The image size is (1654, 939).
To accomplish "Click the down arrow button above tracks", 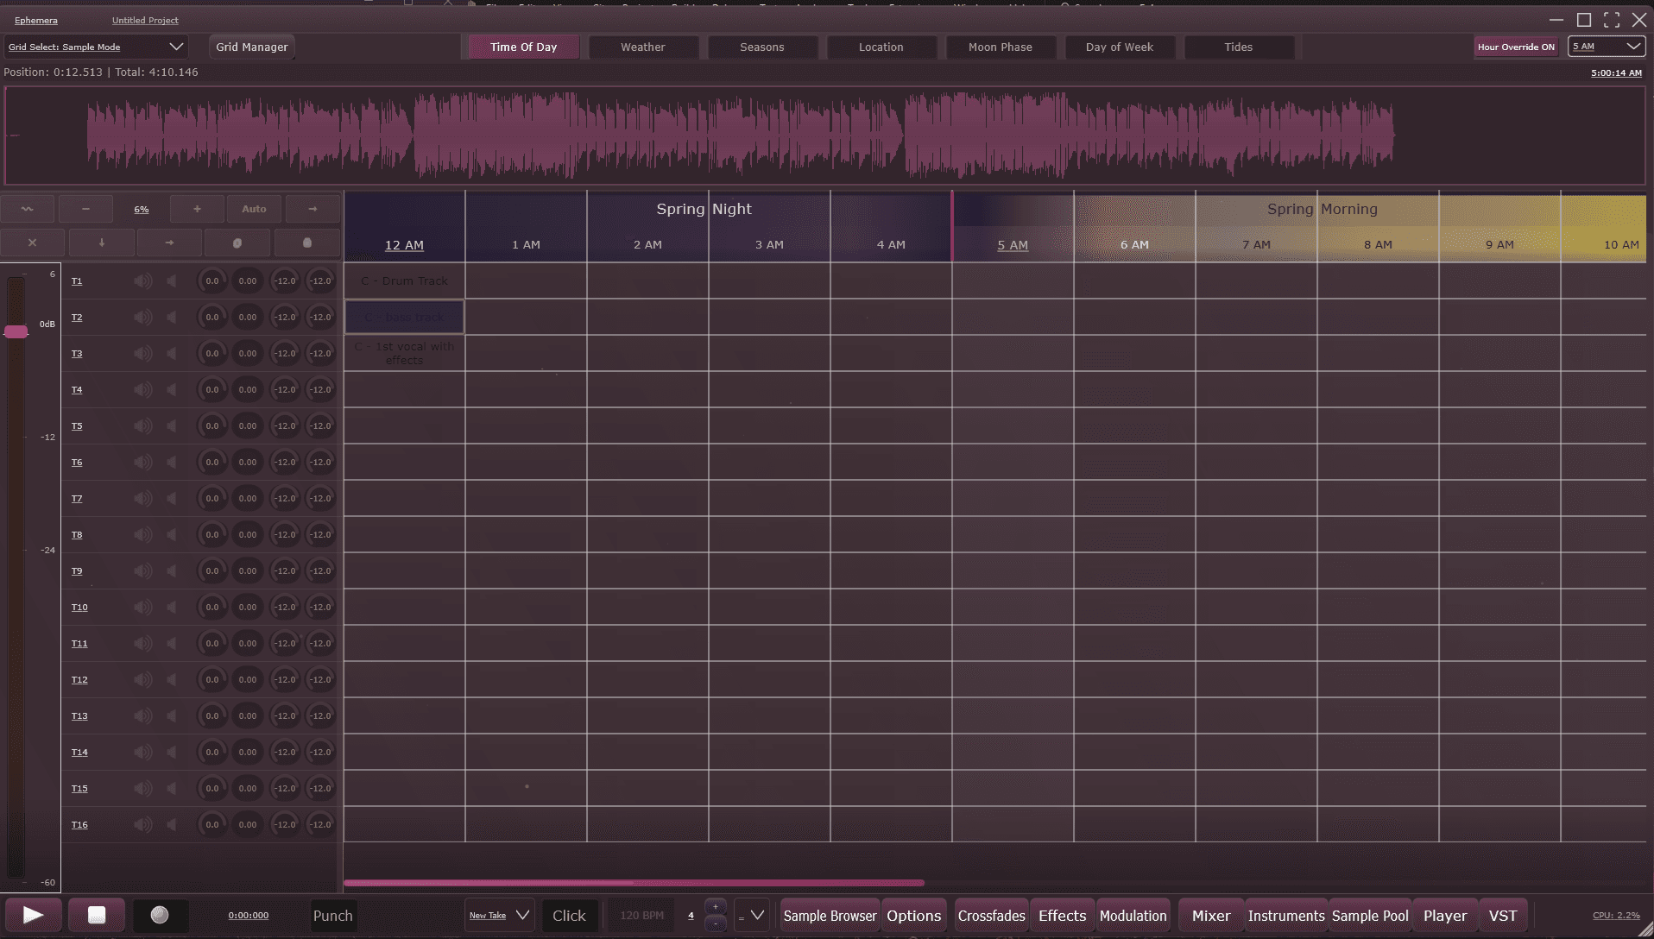I will pos(102,243).
